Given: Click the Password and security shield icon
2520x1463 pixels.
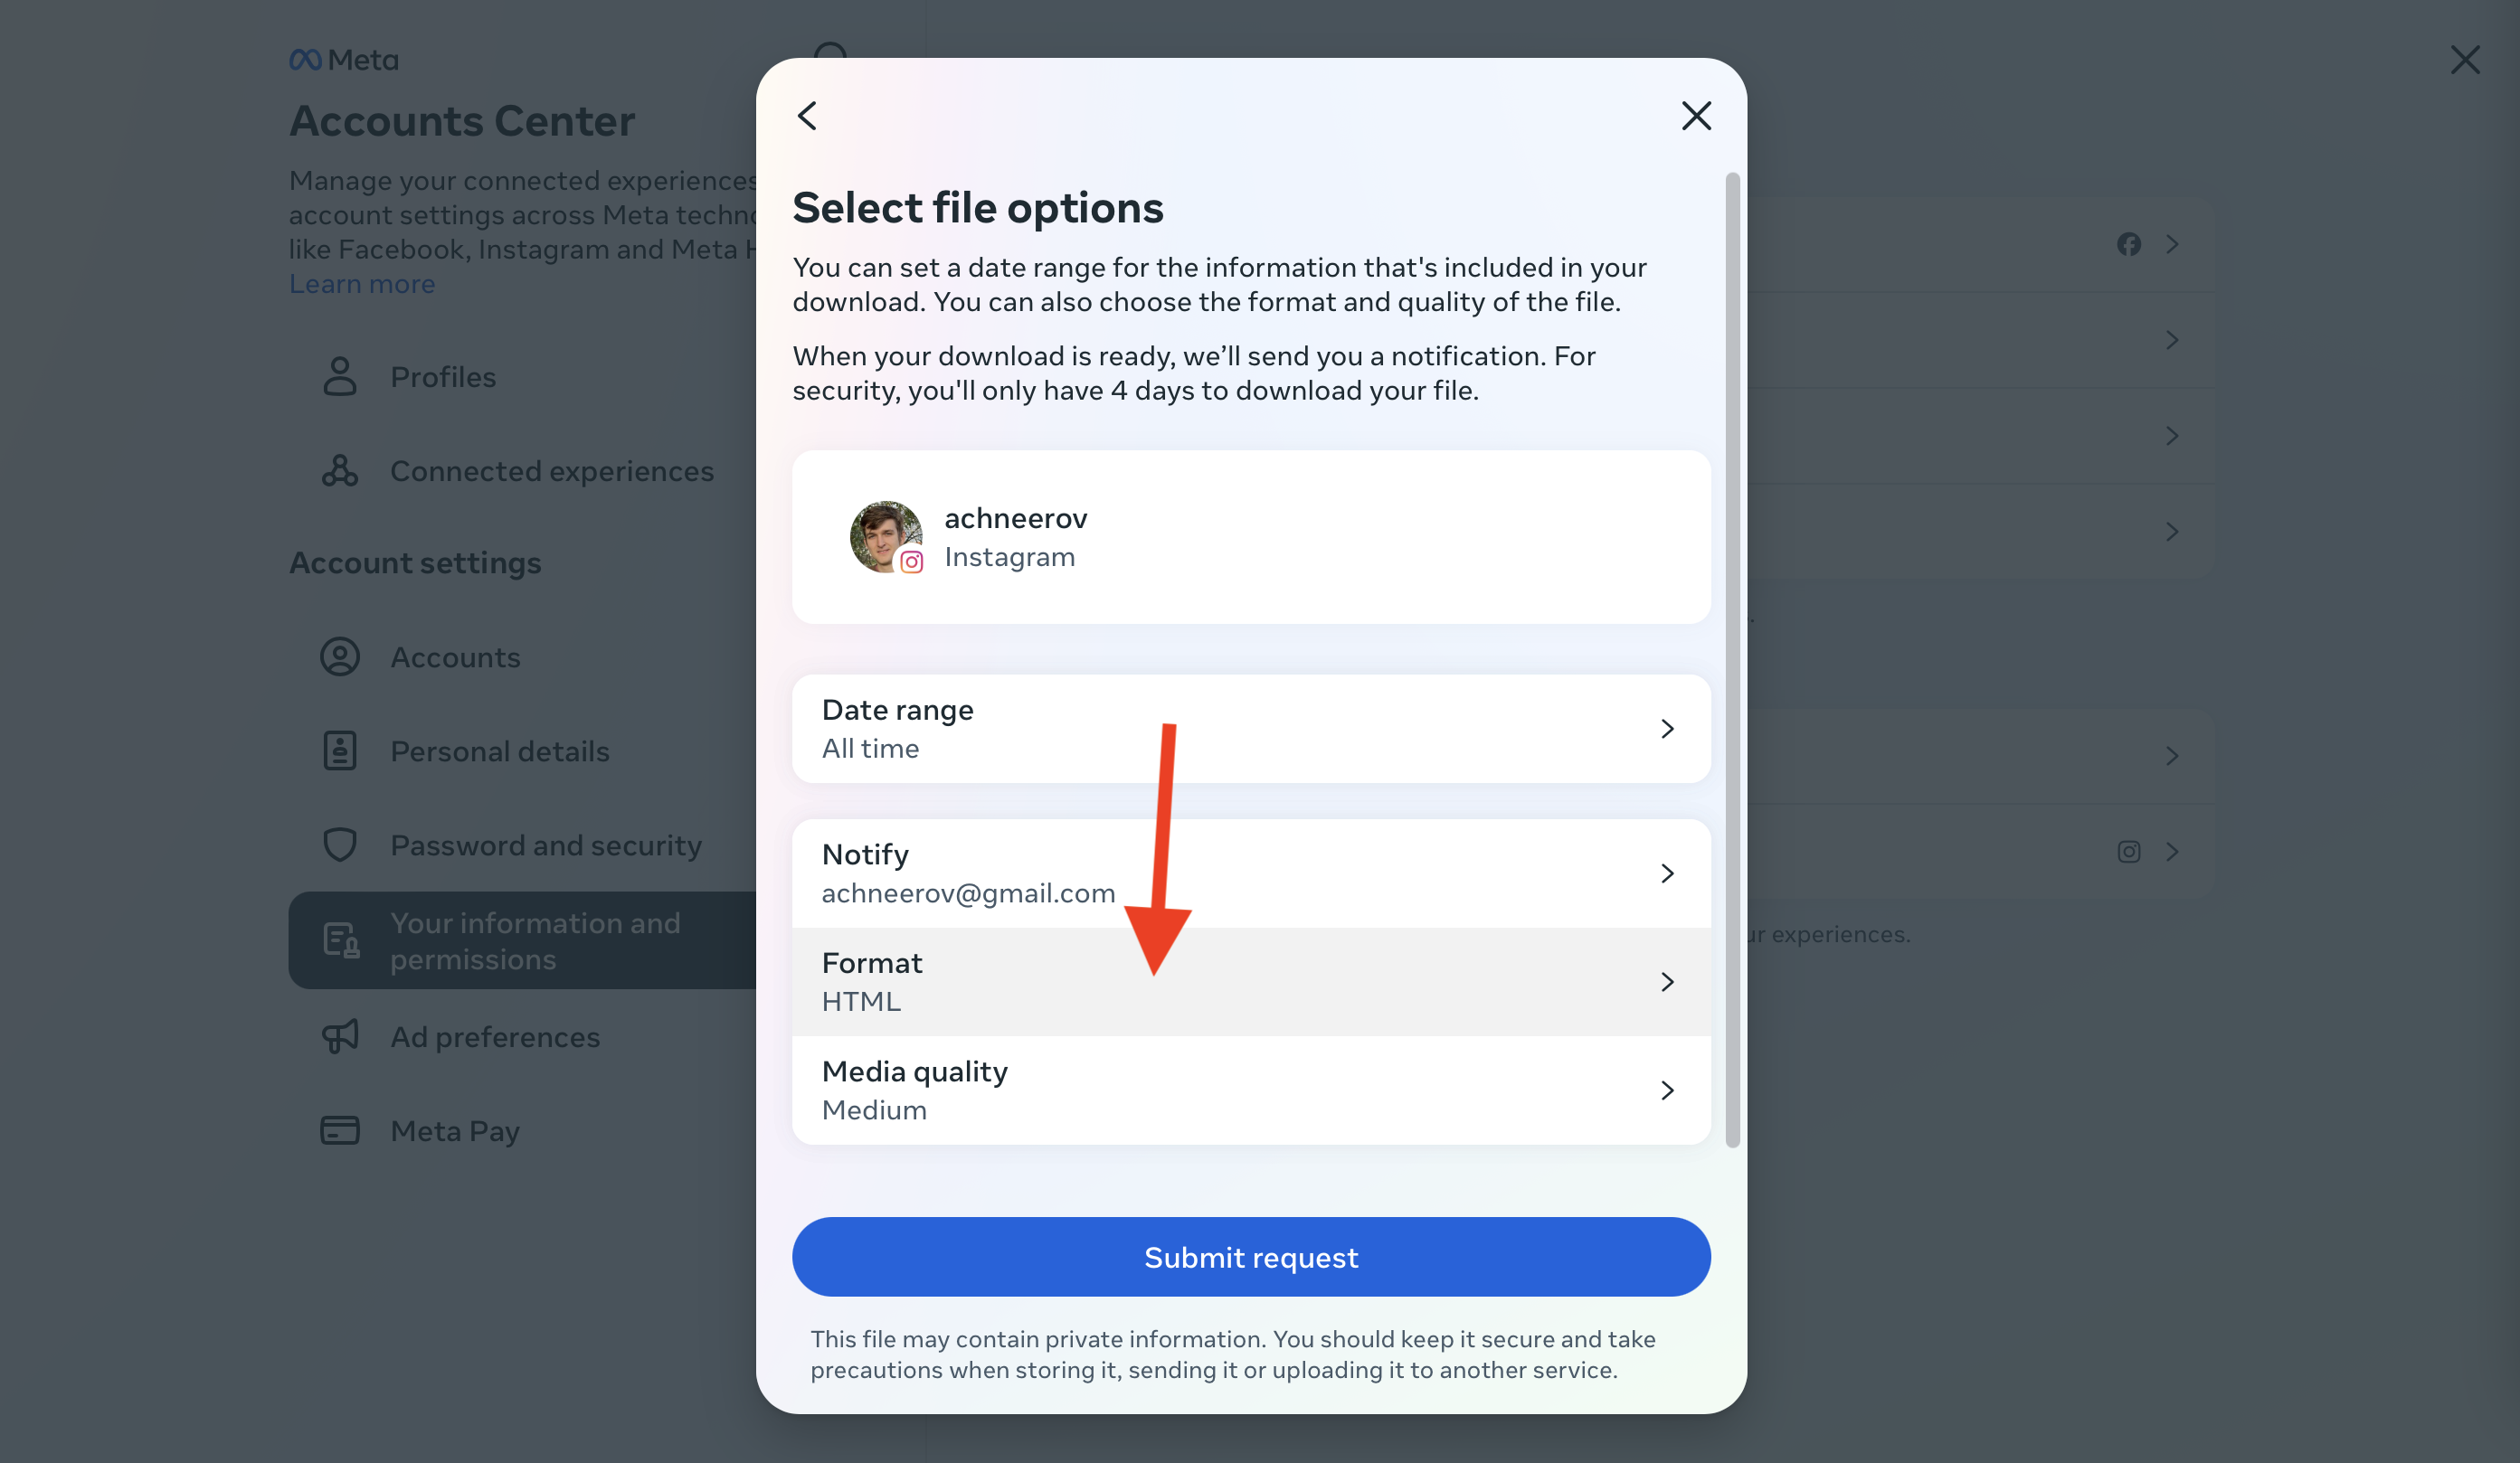Looking at the screenshot, I should 340,845.
